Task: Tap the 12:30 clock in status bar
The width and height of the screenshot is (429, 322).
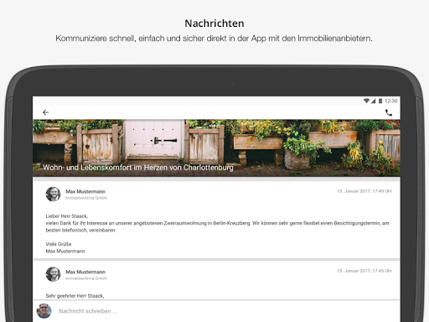Action: click(x=390, y=101)
